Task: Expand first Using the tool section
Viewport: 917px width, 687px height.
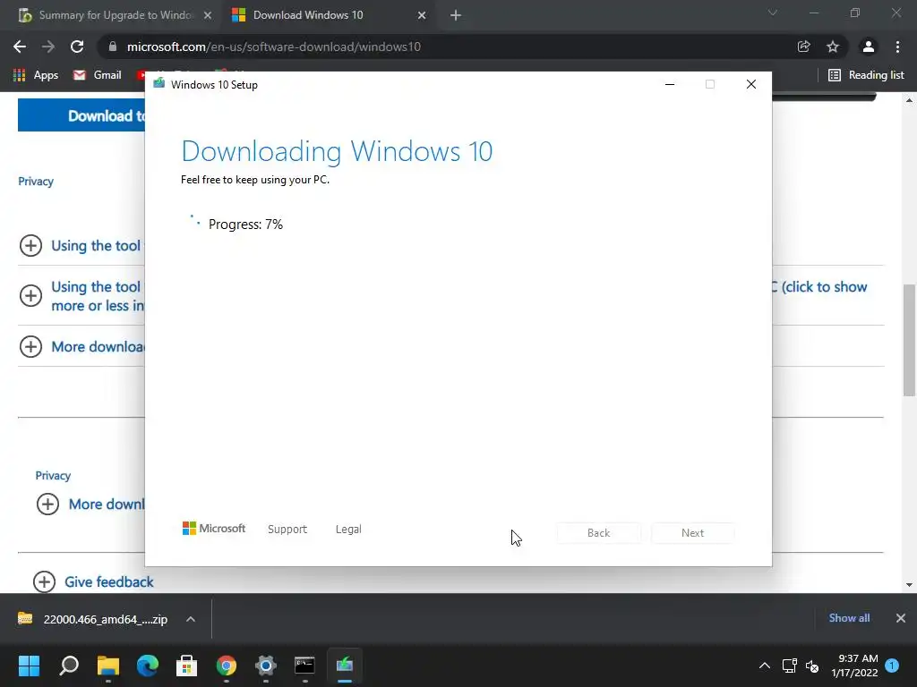Action: coord(31,245)
